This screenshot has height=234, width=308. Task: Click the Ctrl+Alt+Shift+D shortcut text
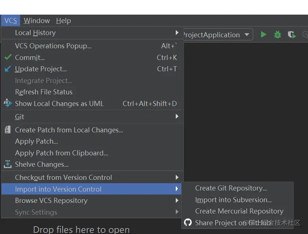150,103
